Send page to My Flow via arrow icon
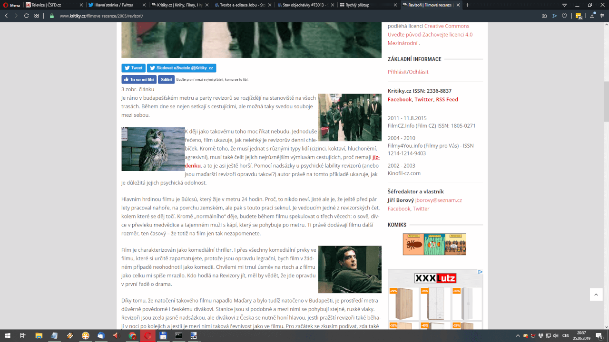The image size is (609, 342). [x=555, y=15]
